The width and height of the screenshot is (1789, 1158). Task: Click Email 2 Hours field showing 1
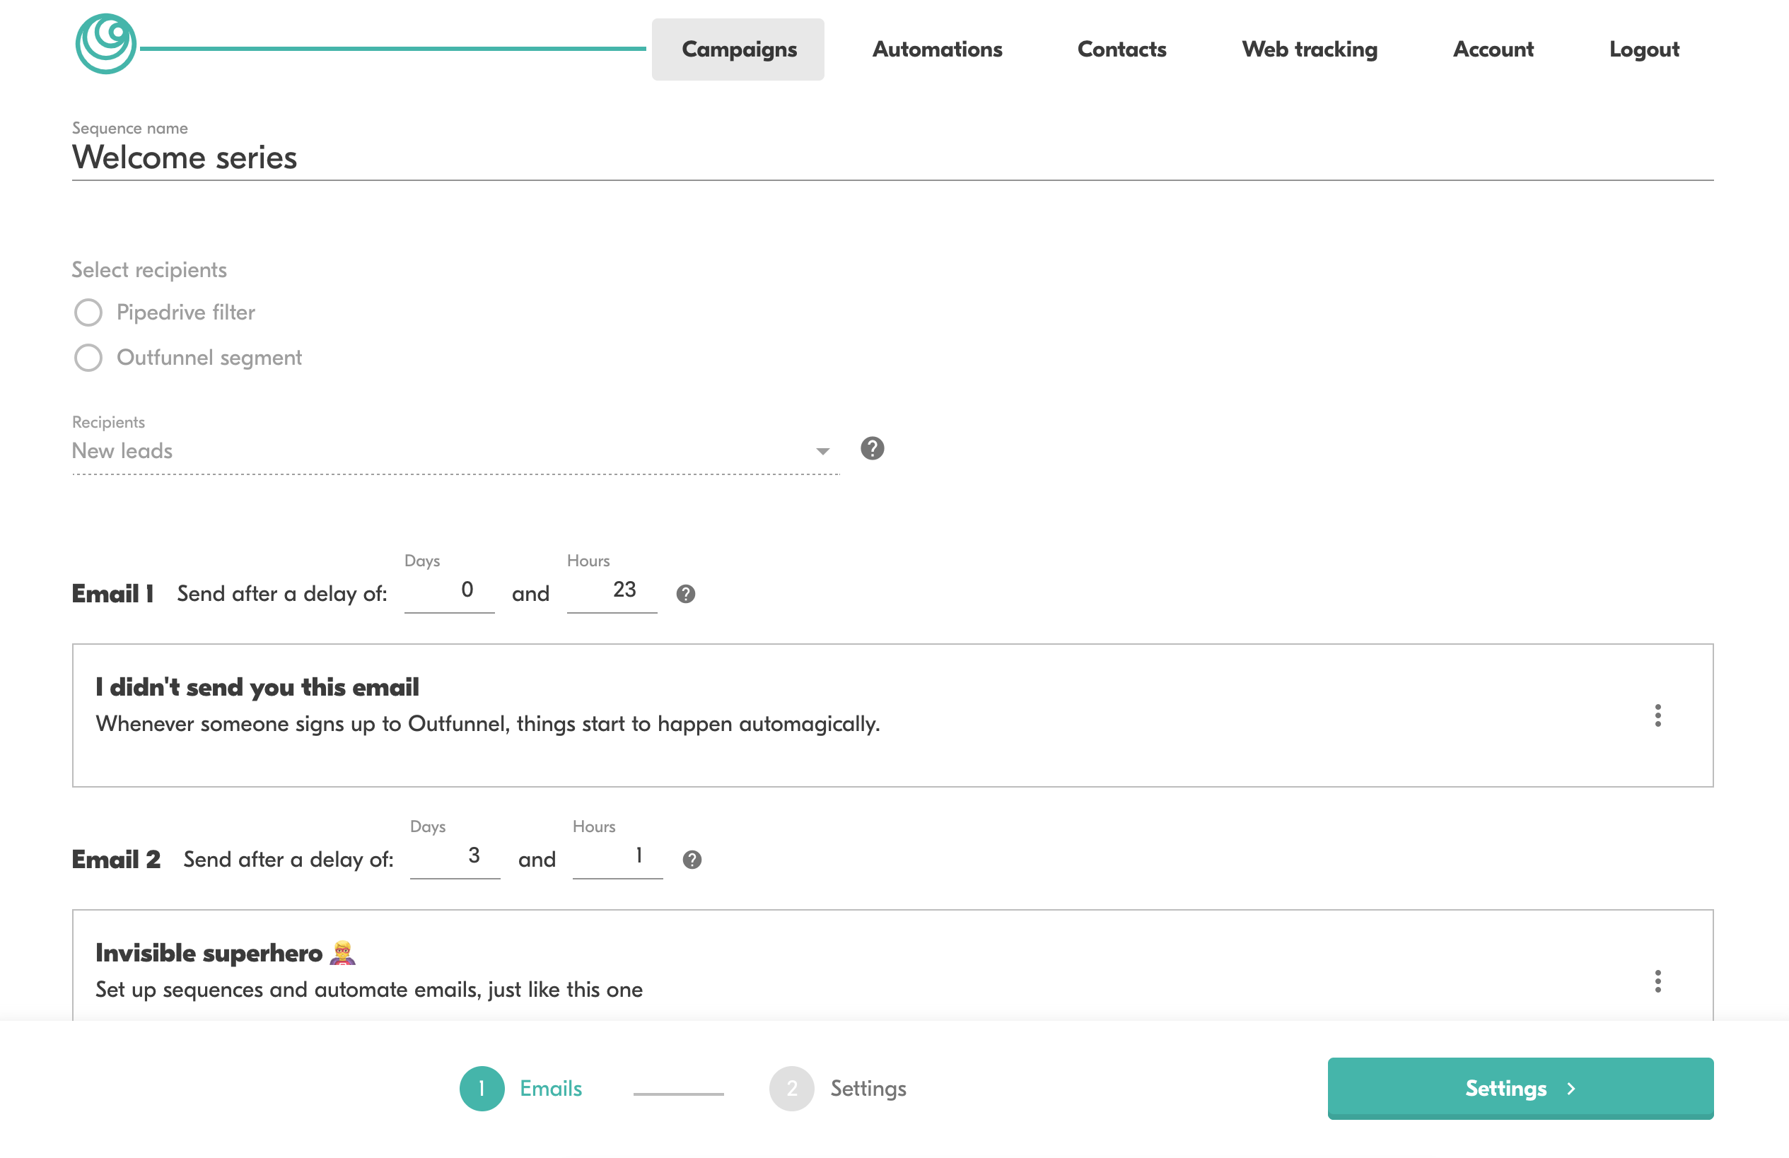click(618, 856)
